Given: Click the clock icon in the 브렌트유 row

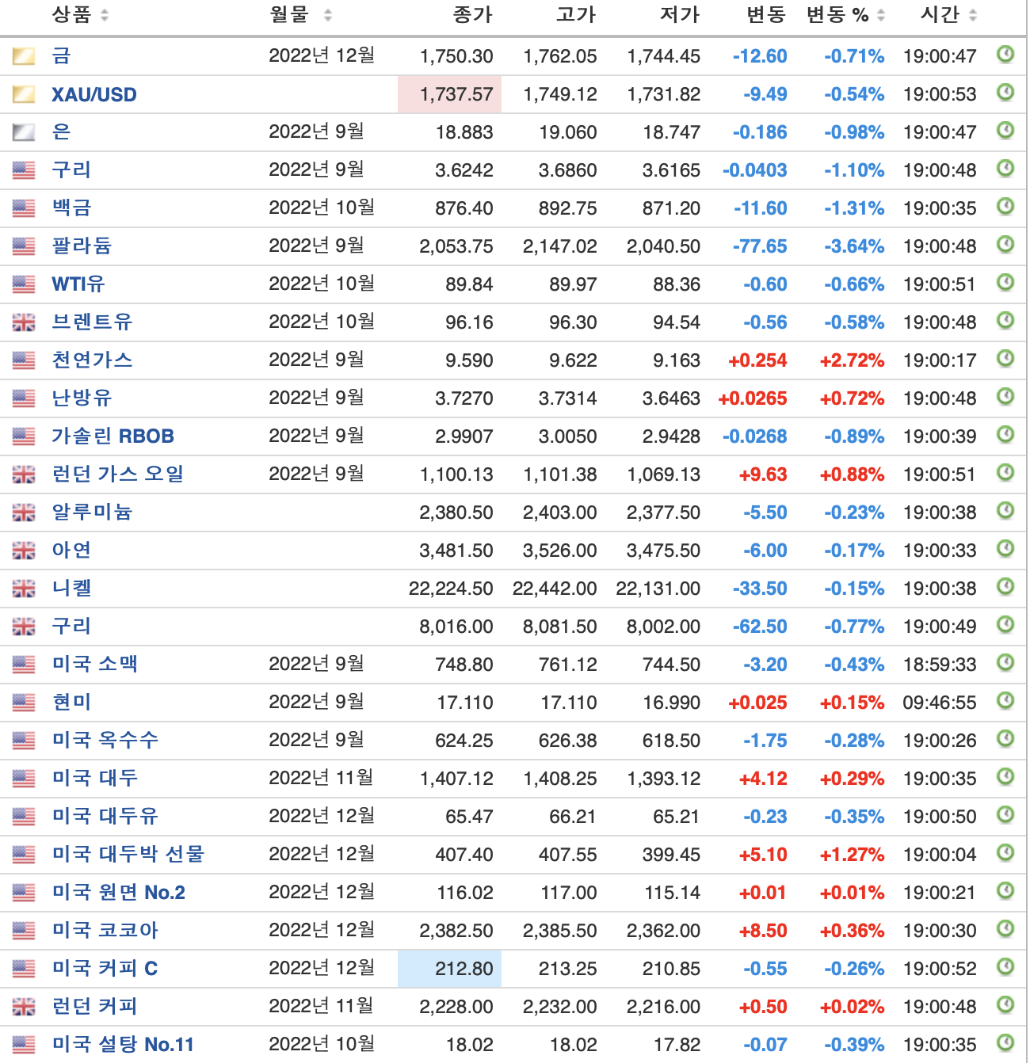Looking at the screenshot, I should (1005, 321).
